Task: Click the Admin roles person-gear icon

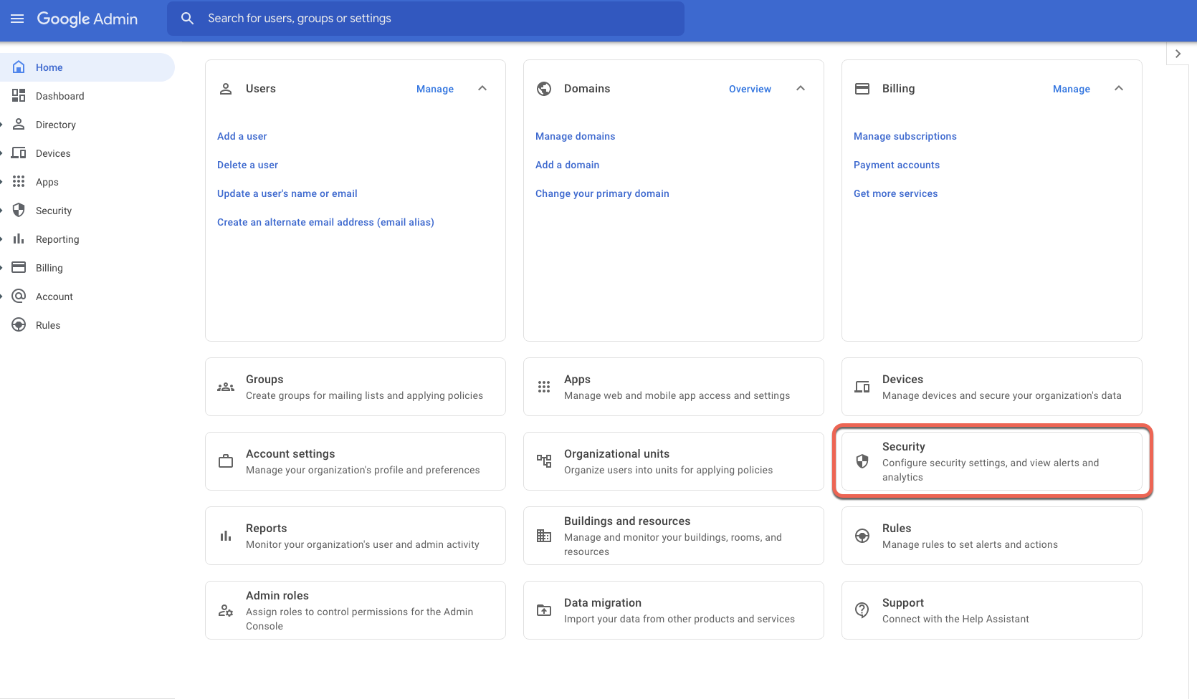Action: click(226, 610)
